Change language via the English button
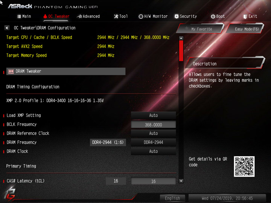Image resolution: width=271 pixels, height=203 pixels. tap(172, 198)
